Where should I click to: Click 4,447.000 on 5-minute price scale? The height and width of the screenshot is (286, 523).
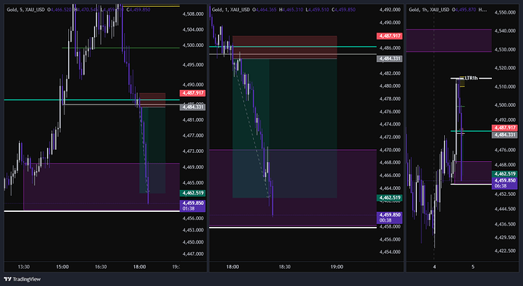pyautogui.click(x=193, y=253)
